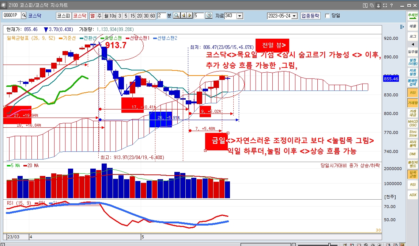Select the 10s tick interval
This screenshot has width=419, height=246.
[113, 16]
